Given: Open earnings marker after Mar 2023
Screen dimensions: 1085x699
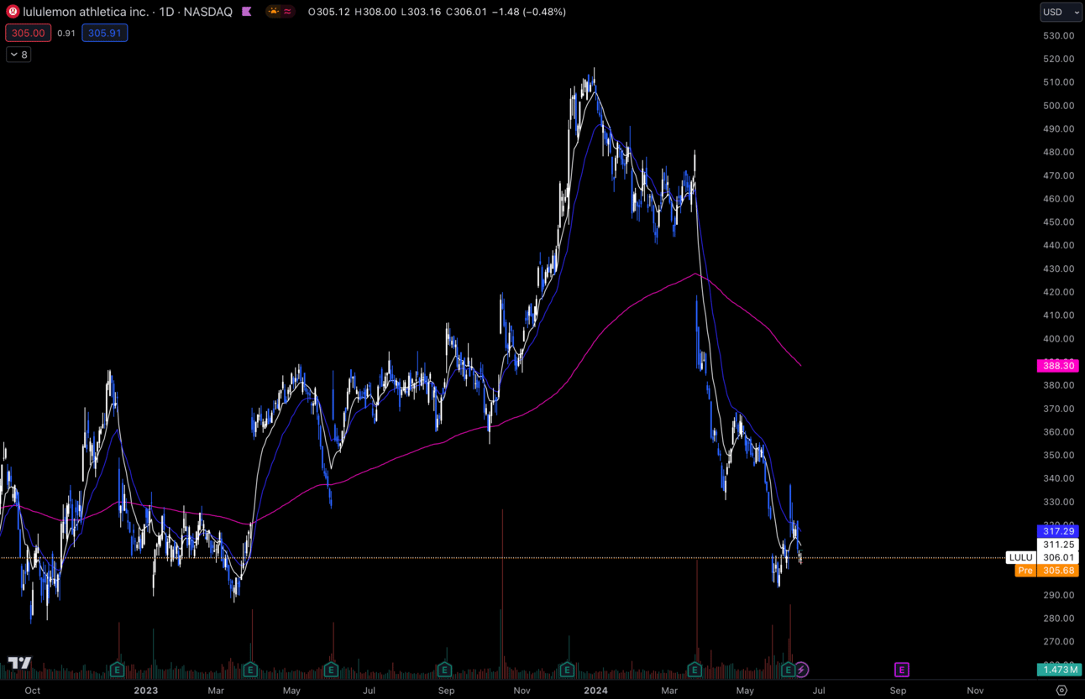Looking at the screenshot, I should pyautogui.click(x=250, y=670).
